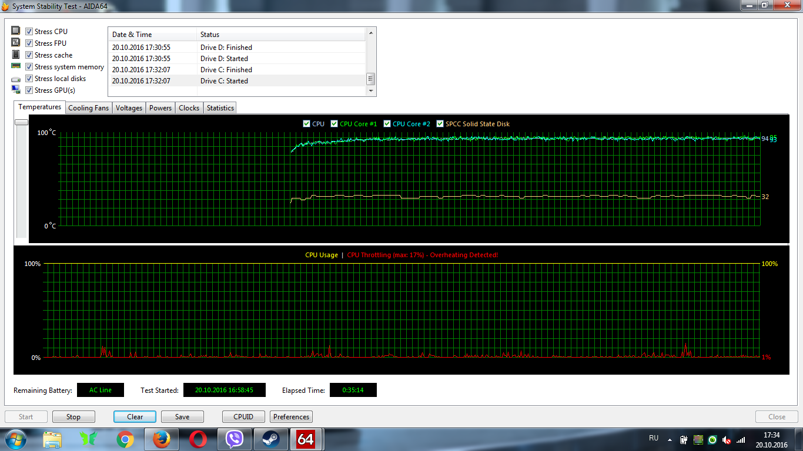Select the 'Drive D: Started' log row
This screenshot has width=803, height=451.
click(x=237, y=59)
